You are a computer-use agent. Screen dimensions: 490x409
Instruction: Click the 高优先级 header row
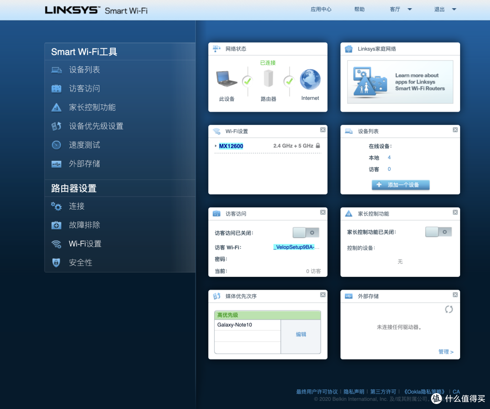[268, 315]
